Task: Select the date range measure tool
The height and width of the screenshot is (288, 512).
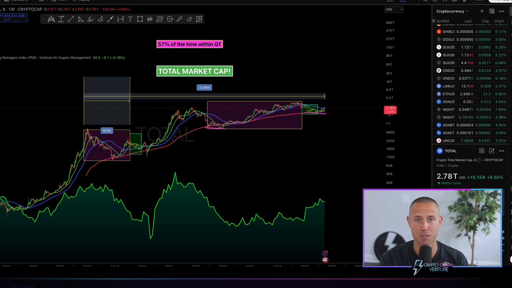Action: pyautogui.click(x=120, y=19)
